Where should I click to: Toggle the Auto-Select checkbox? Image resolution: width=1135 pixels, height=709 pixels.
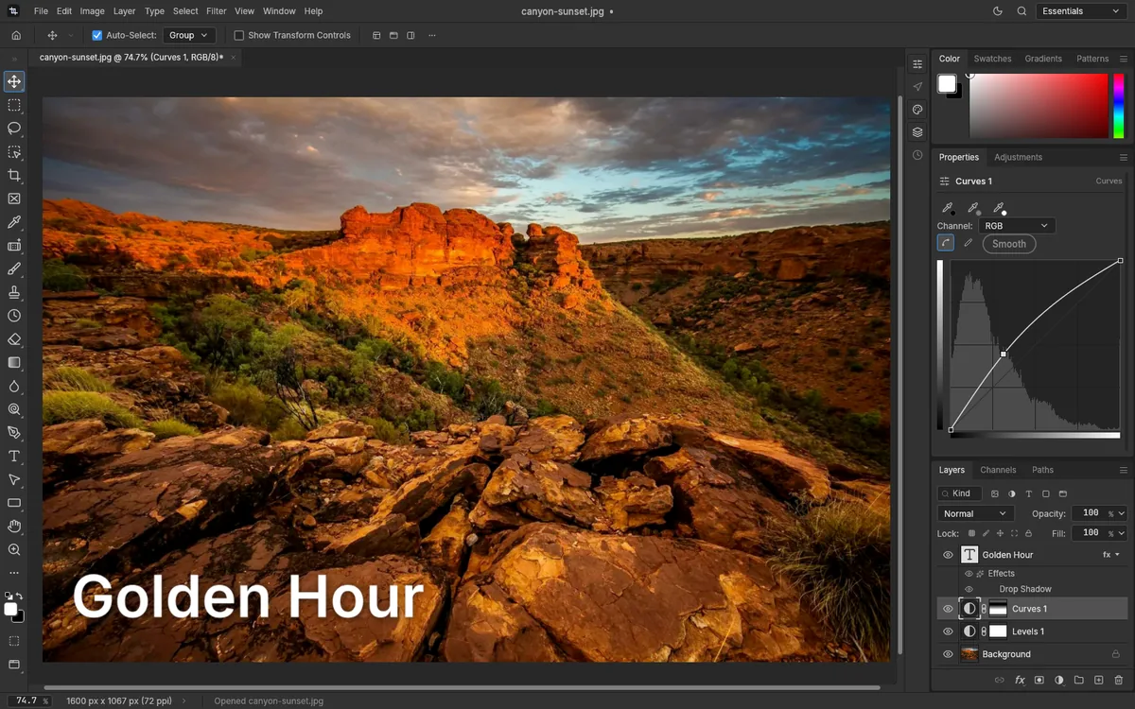[x=96, y=35]
